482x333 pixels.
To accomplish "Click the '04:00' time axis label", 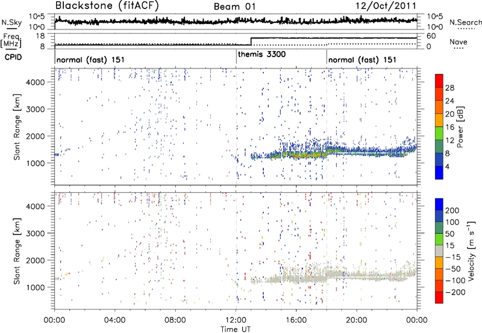I will tap(115, 320).
